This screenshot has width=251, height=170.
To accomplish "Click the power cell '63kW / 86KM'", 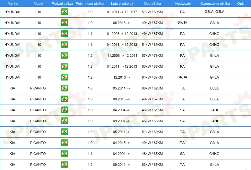I will coord(152,66).
